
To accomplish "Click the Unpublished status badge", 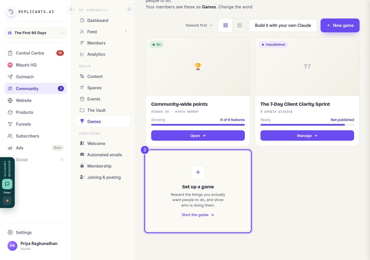I will click(273, 44).
